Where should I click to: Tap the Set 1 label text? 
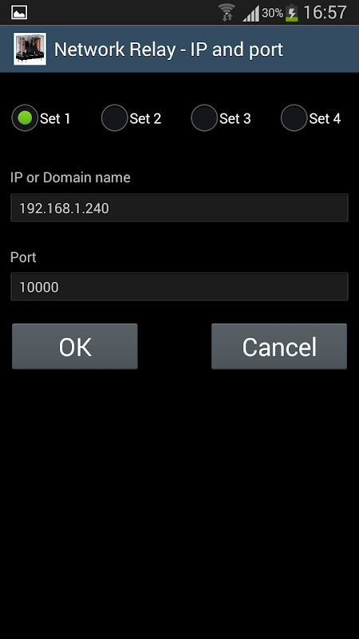point(55,118)
